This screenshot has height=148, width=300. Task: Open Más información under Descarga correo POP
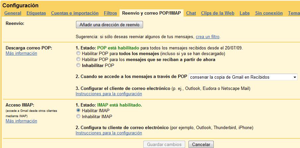(x=22, y=53)
